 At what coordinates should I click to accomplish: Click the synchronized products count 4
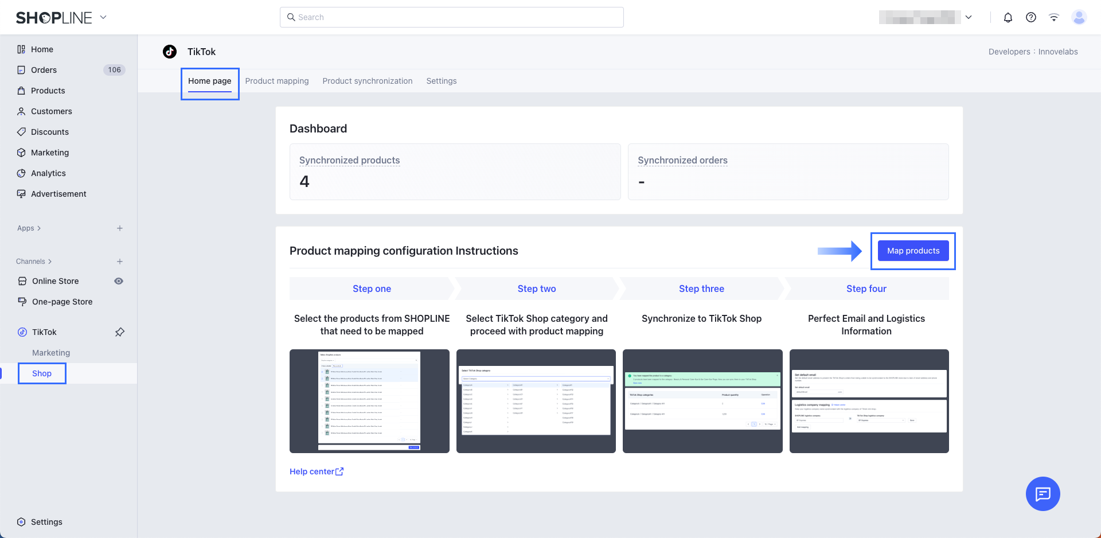point(304,182)
